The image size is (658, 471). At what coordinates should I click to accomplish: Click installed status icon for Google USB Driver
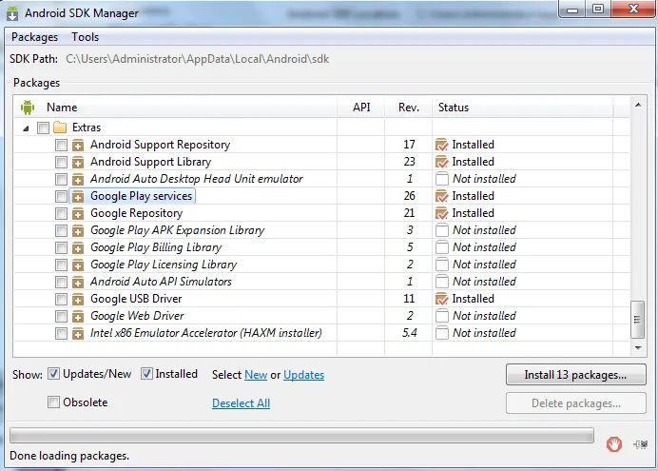tap(442, 299)
